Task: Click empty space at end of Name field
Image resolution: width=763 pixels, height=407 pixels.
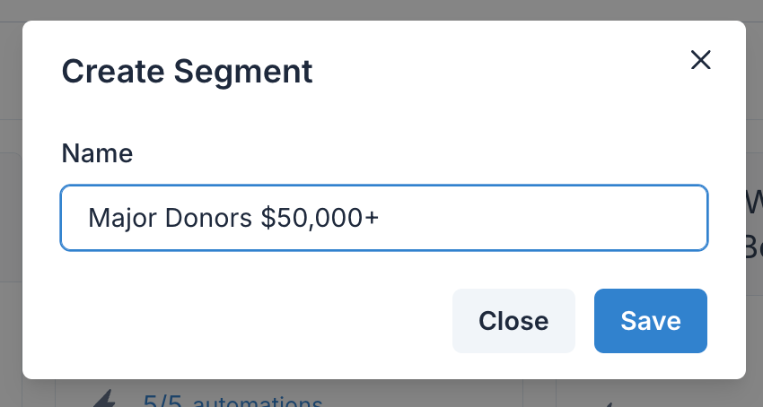Action: click(x=540, y=218)
